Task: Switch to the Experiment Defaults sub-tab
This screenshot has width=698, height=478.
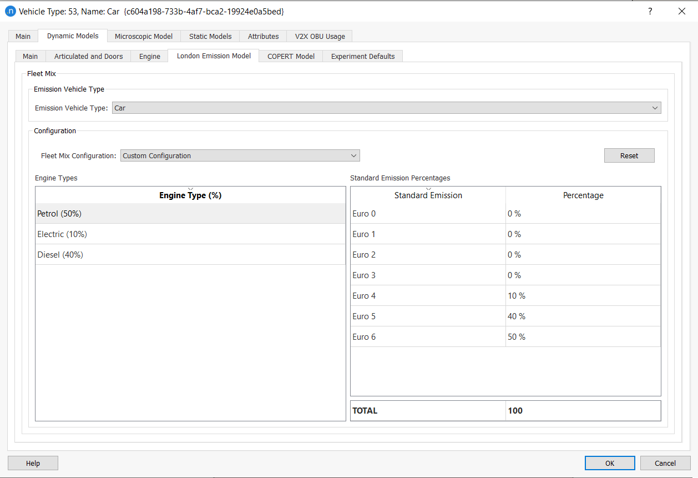Action: (362, 56)
